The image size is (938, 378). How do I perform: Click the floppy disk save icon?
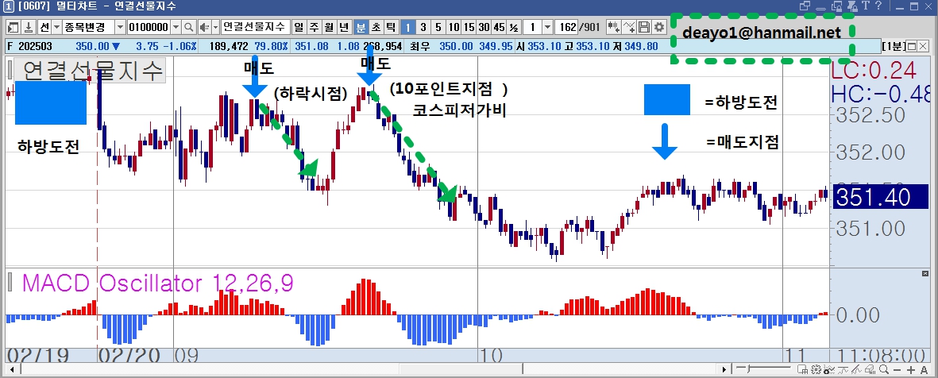[x=643, y=27]
